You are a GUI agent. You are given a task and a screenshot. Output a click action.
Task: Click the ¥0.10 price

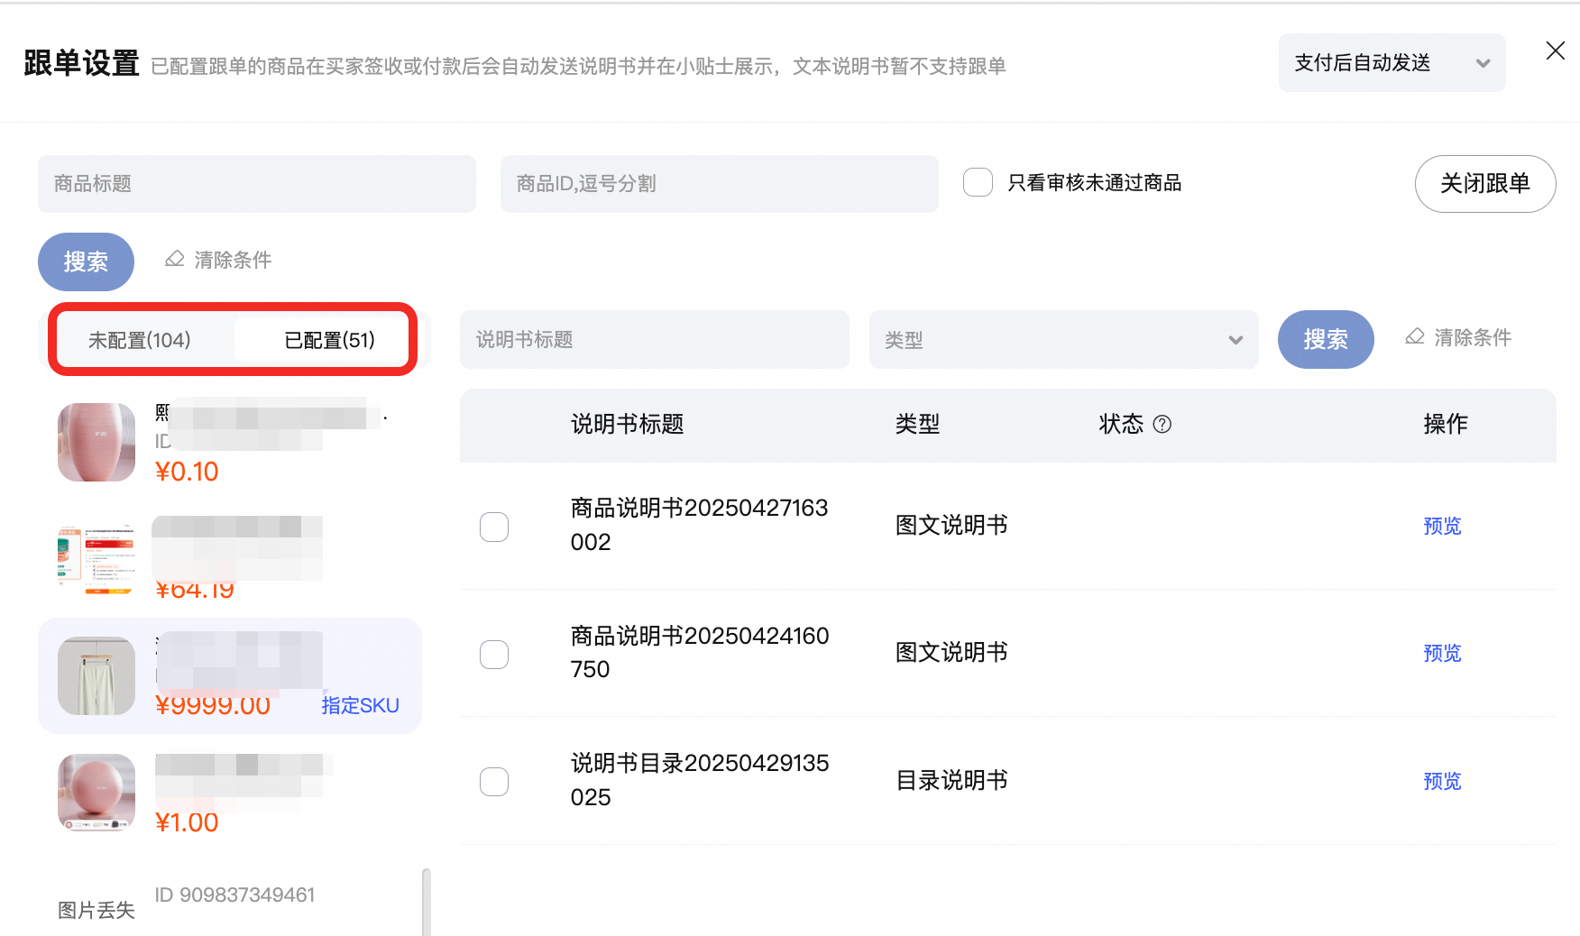pos(187,473)
